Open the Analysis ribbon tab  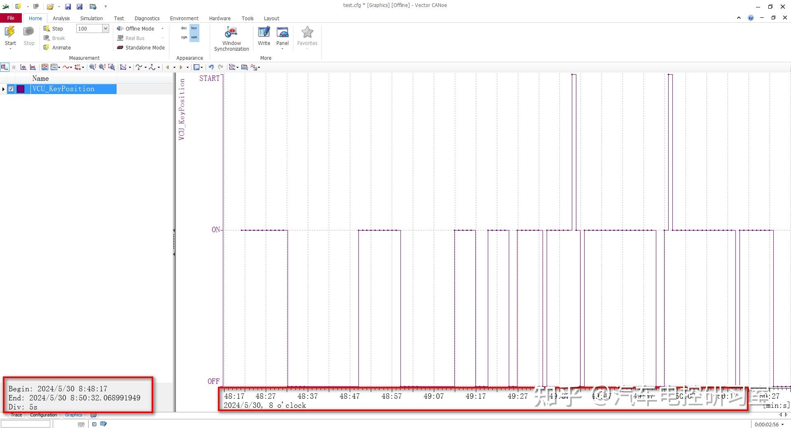(61, 18)
